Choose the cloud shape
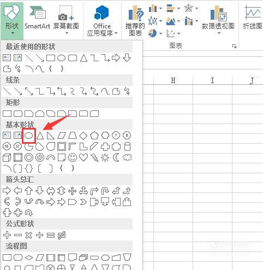 [127, 157]
